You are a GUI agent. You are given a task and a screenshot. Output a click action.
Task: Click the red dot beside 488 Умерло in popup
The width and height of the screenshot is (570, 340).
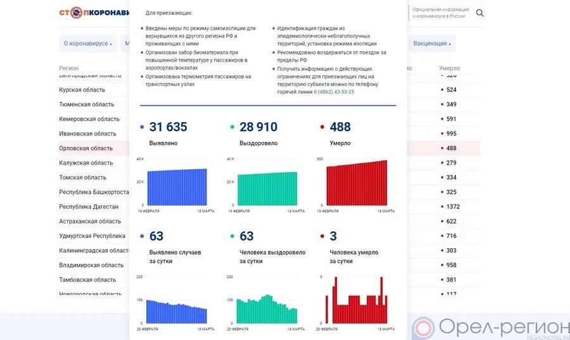tap(322, 127)
